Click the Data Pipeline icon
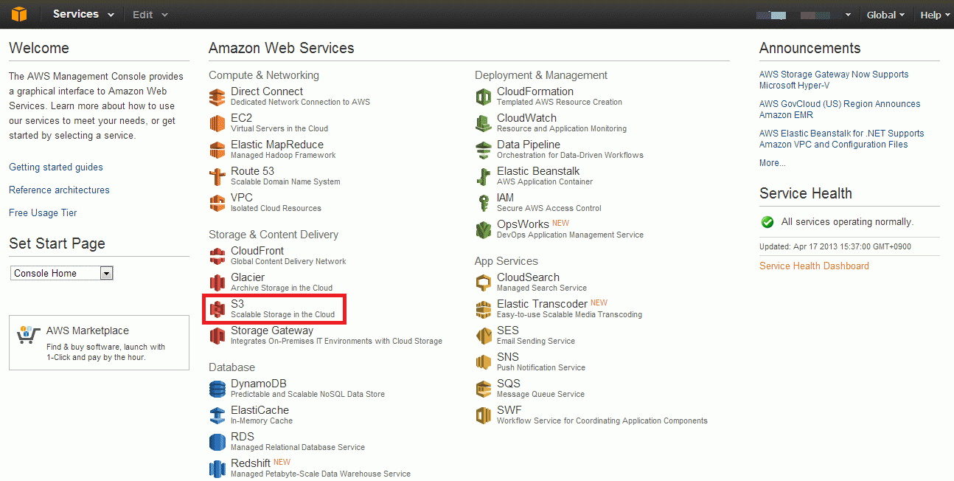Viewport: 954px width, 481px height. tap(483, 150)
